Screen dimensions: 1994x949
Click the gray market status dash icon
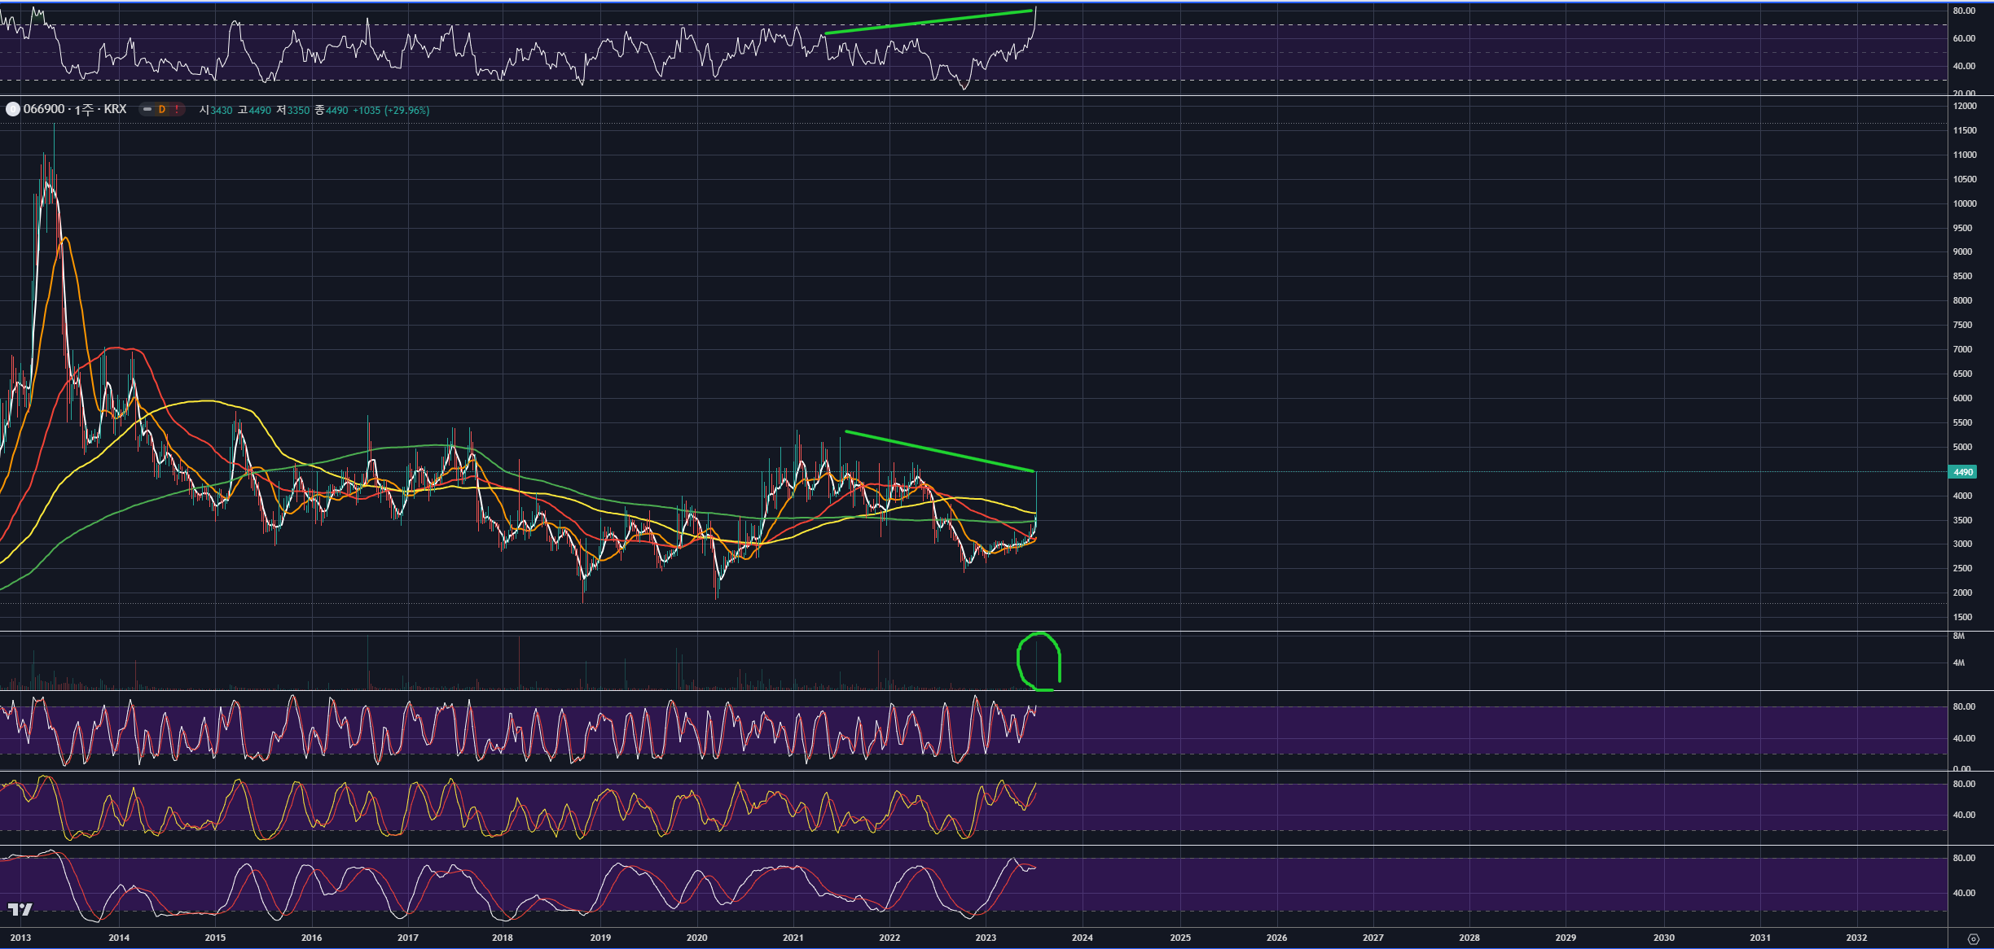[x=147, y=109]
